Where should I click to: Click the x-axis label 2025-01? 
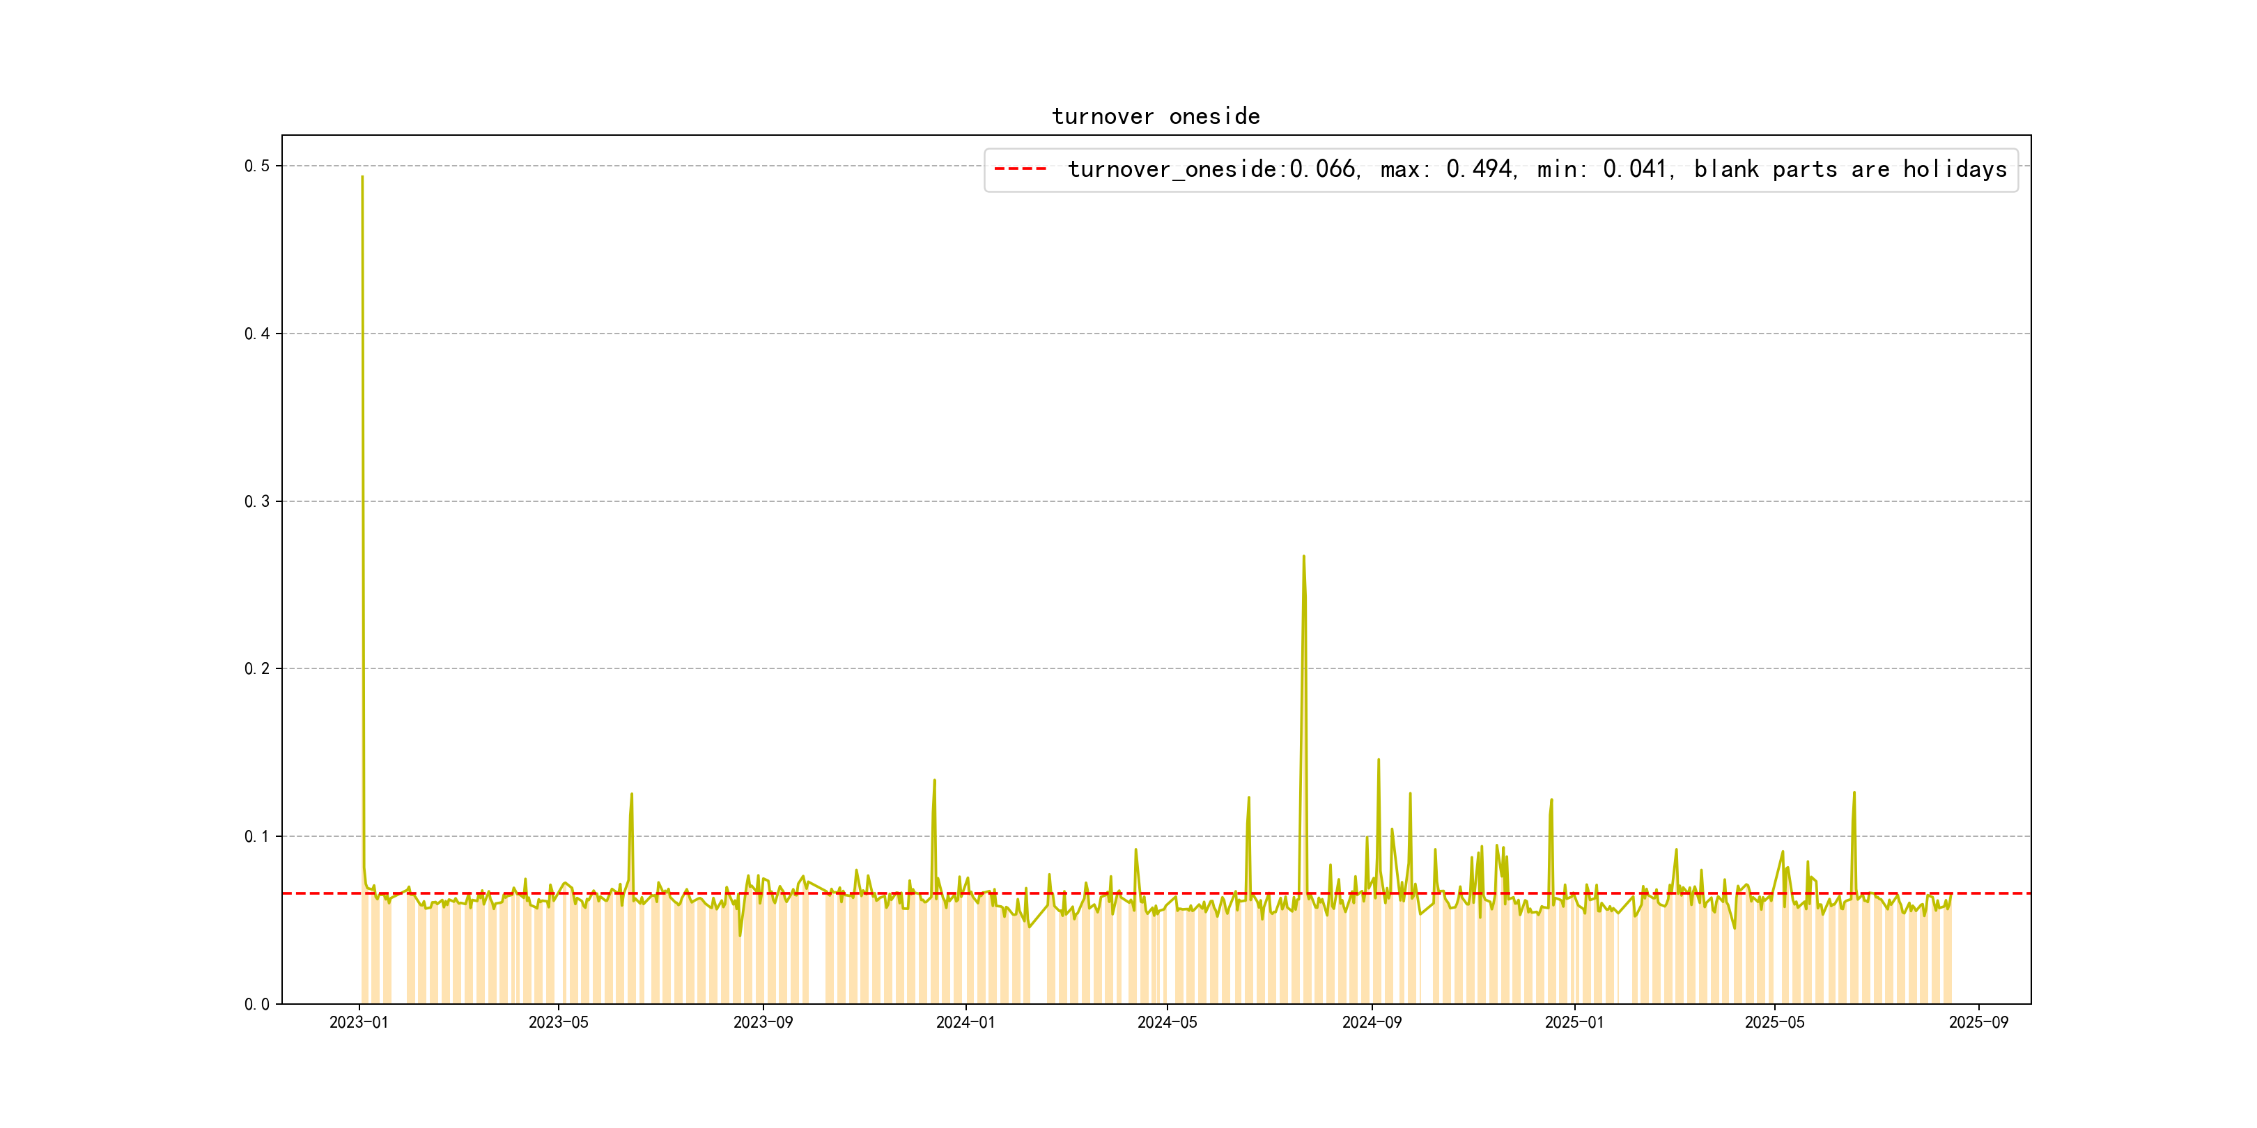point(1574,1022)
